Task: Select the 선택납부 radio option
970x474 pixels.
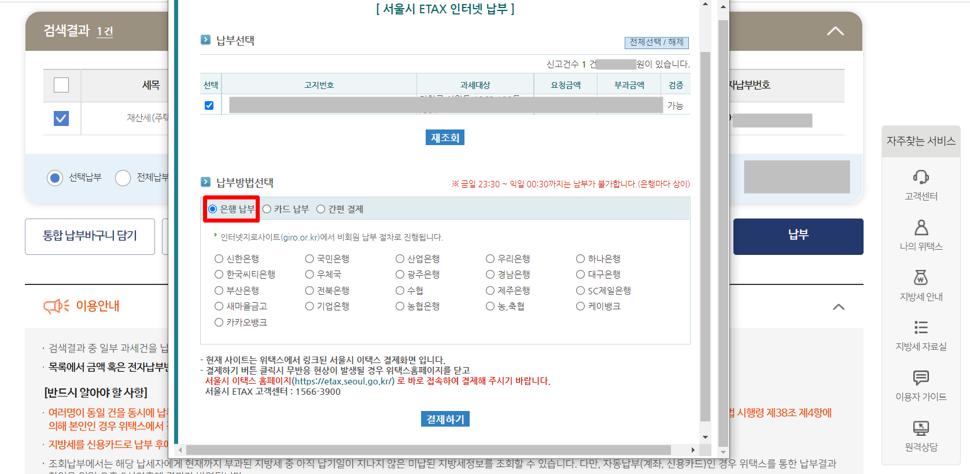Action: pyautogui.click(x=55, y=178)
